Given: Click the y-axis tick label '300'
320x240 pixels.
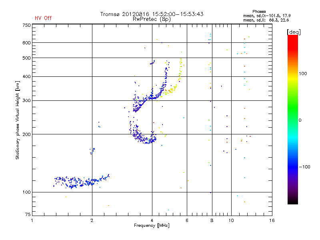Looking at the screenshot, I should tap(26, 101).
